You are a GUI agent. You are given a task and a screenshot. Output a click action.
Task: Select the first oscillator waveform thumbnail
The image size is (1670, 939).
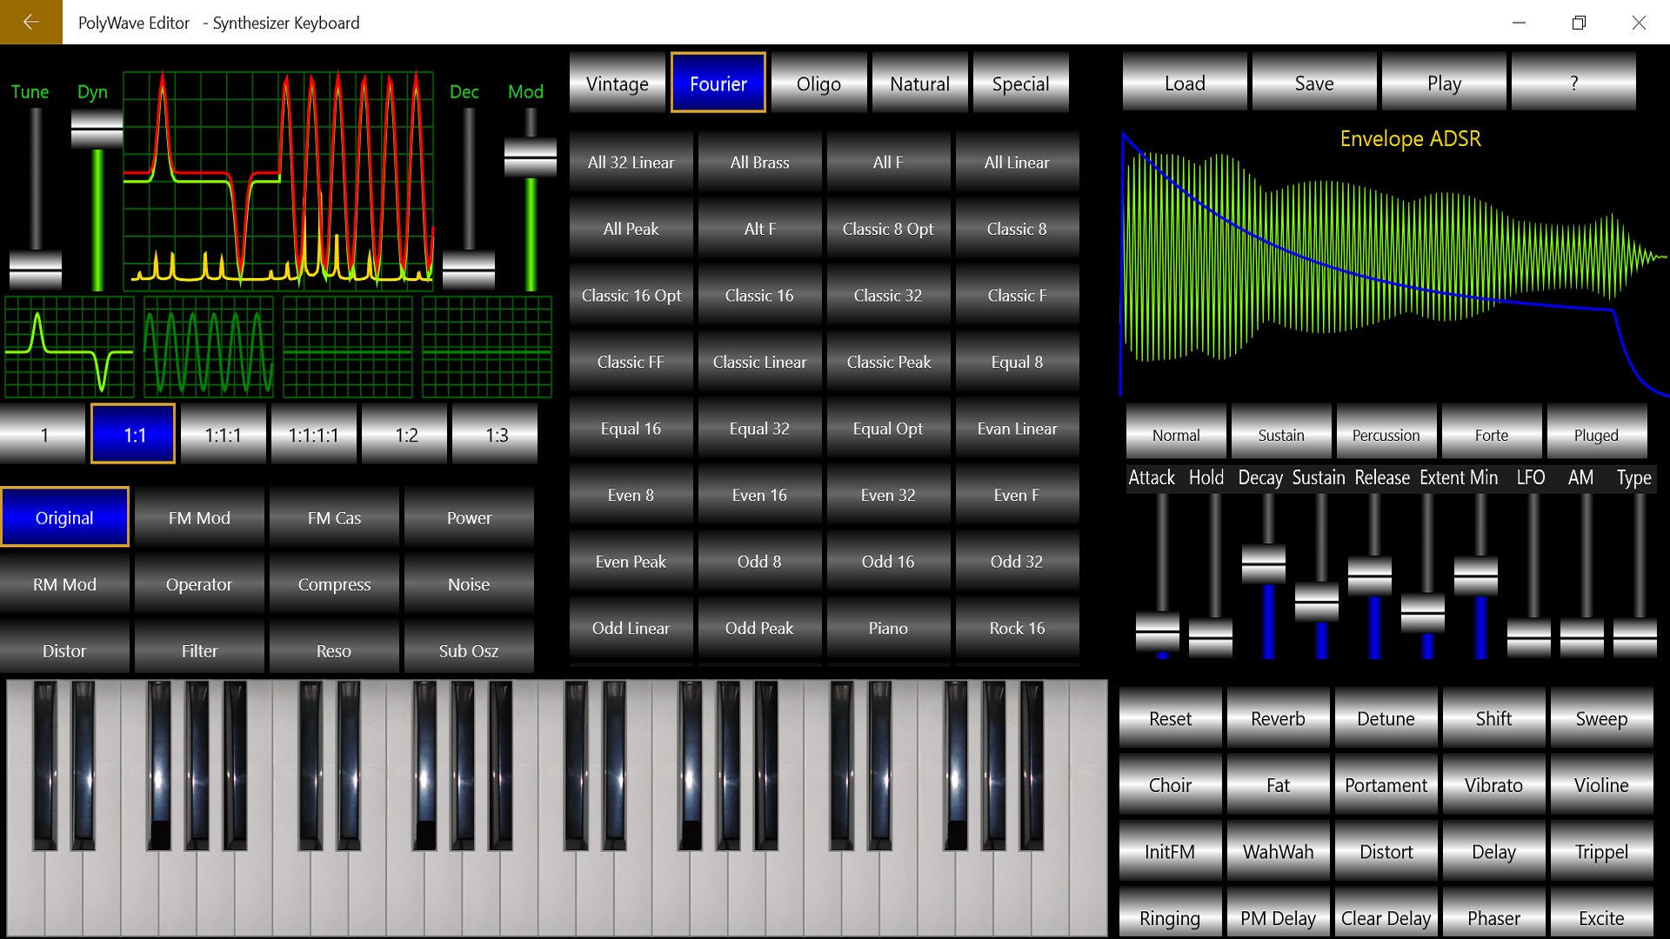(x=70, y=348)
